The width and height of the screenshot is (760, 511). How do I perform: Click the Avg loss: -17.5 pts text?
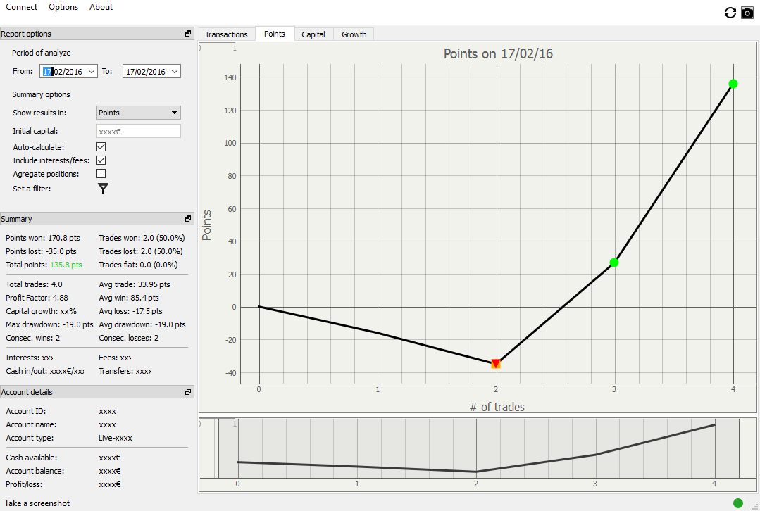tap(130, 310)
